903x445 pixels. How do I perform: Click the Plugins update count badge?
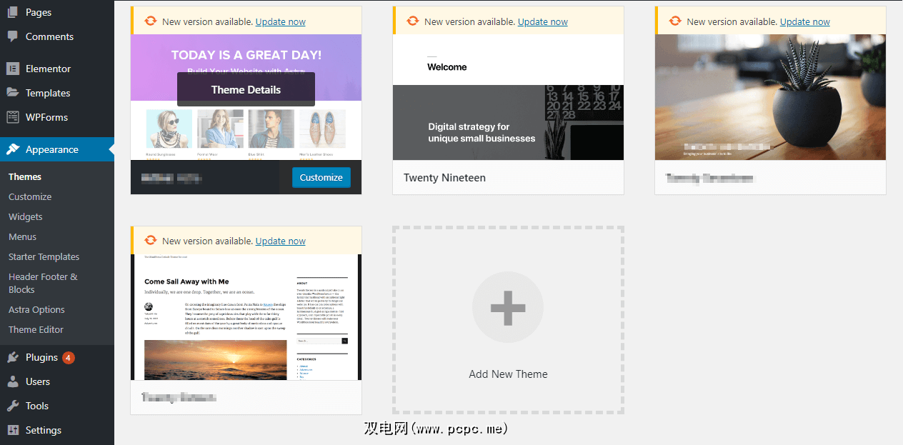click(x=69, y=358)
